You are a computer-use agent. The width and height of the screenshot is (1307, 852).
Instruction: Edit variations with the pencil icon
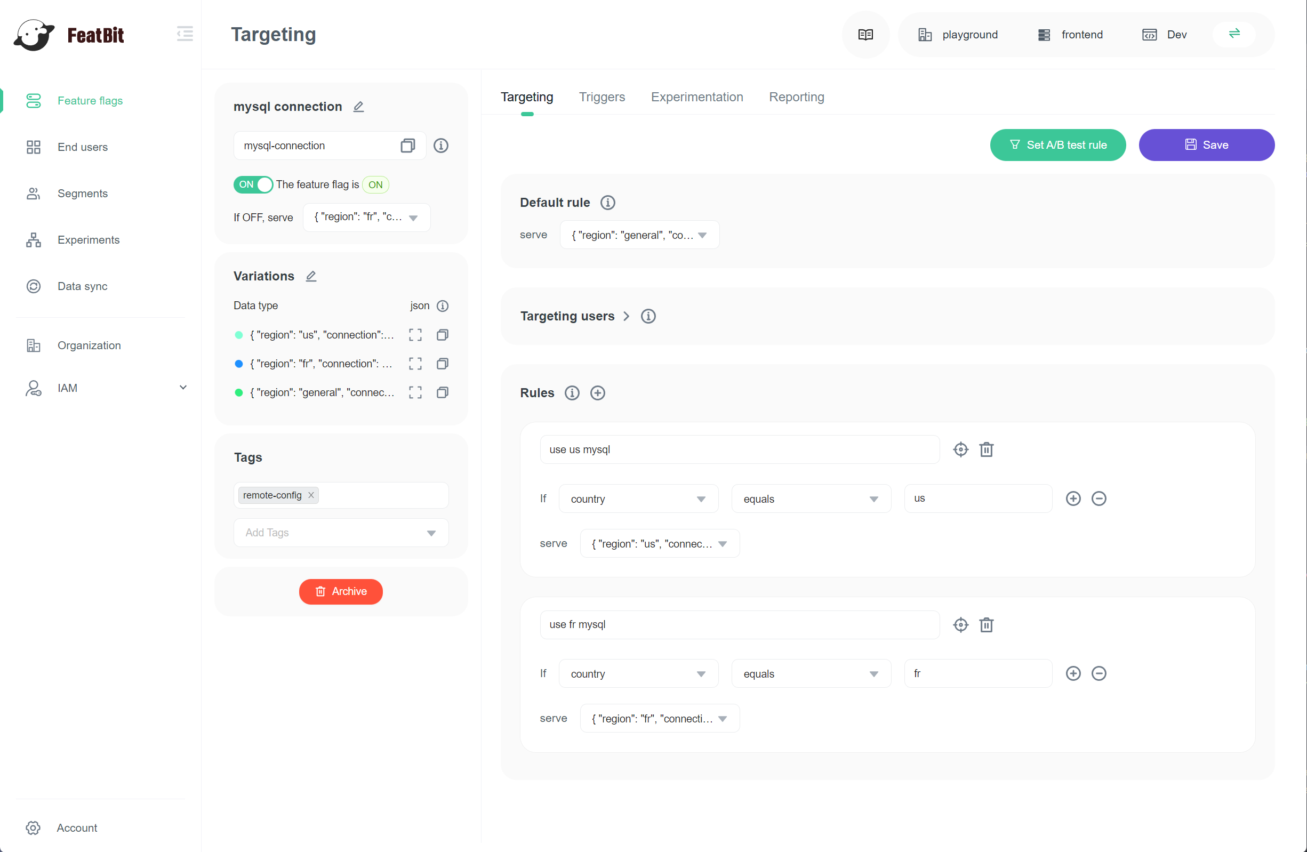pyautogui.click(x=311, y=276)
